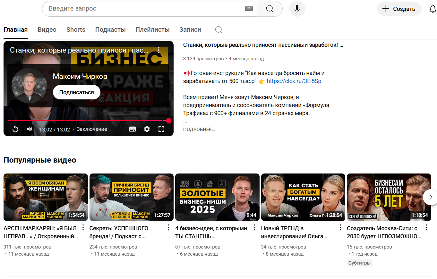Open featured video title link in the description
This screenshot has width=437, height=279.
point(263,45)
